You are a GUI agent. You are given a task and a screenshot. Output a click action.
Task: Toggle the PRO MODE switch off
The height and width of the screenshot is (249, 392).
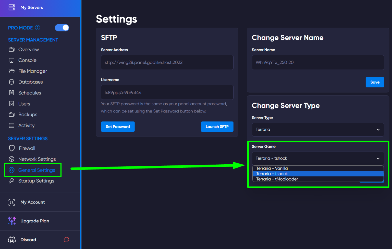[62, 28]
